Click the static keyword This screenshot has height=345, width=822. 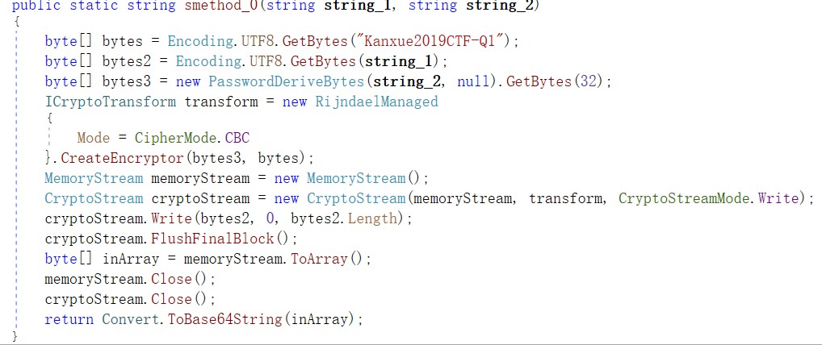94,6
